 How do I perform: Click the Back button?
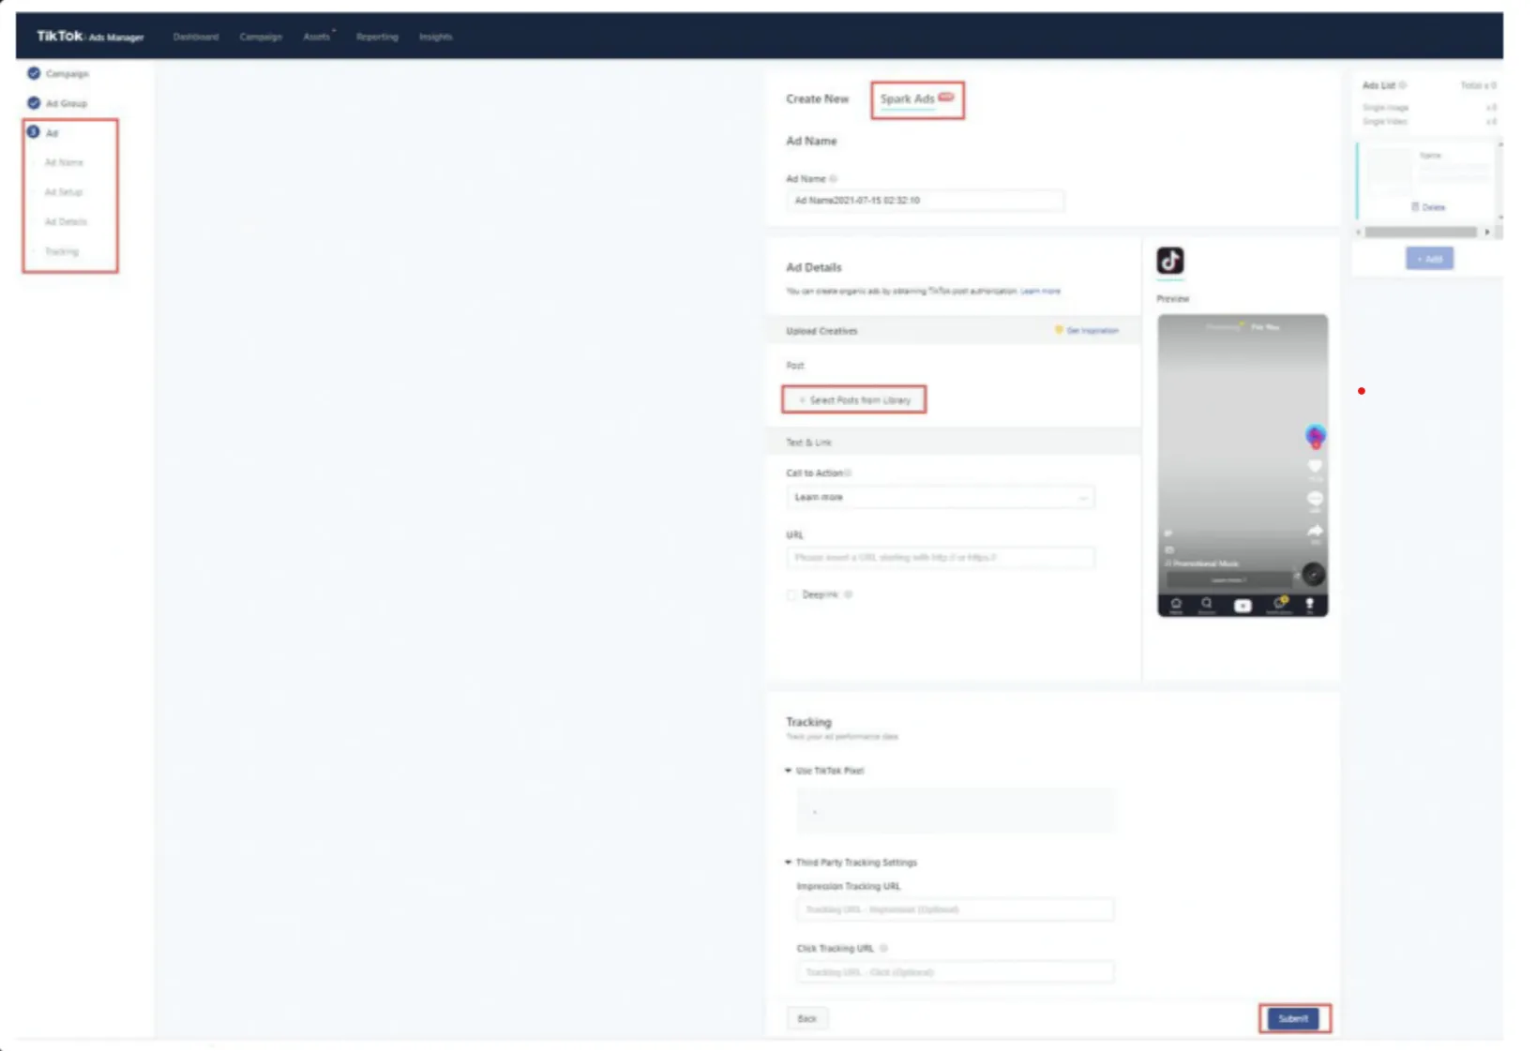tap(806, 1018)
